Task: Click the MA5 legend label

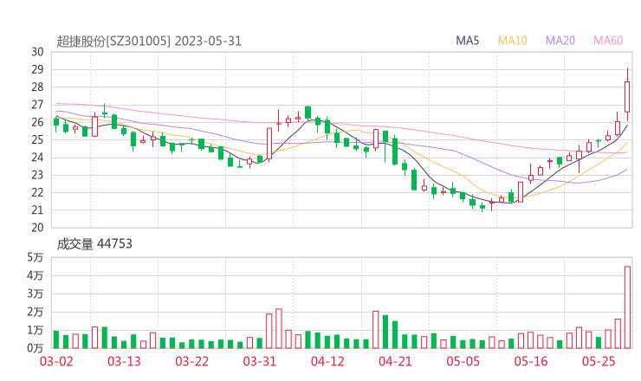Action: click(467, 41)
